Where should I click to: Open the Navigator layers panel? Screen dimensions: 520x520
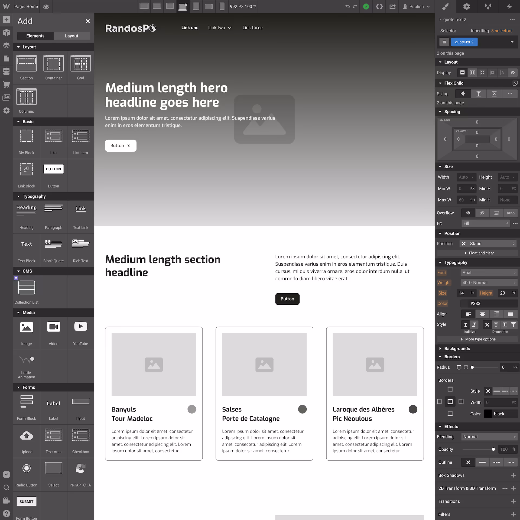[x=6, y=45]
